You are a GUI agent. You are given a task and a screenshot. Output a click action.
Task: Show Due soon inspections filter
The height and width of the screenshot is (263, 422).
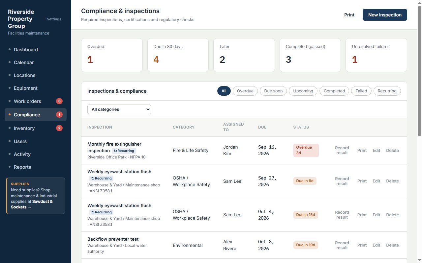pos(273,91)
